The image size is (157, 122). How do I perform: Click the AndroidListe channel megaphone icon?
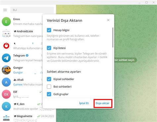(15, 31)
